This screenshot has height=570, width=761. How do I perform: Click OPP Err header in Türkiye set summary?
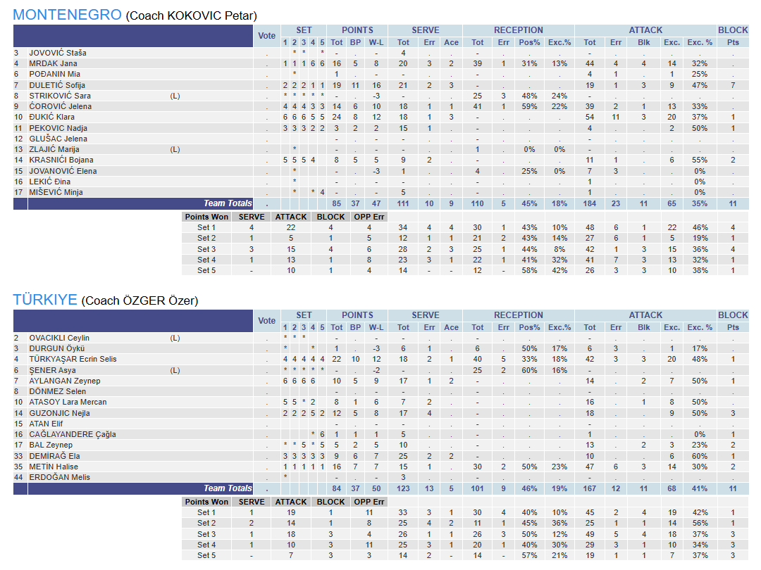pyautogui.click(x=369, y=502)
